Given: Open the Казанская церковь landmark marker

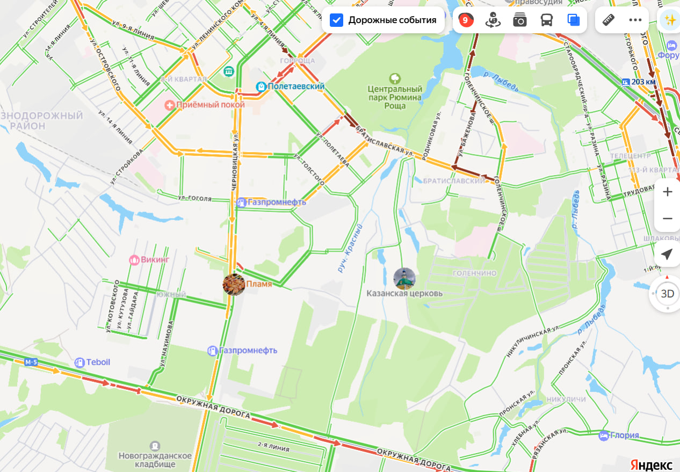Looking at the screenshot, I should point(404,279).
